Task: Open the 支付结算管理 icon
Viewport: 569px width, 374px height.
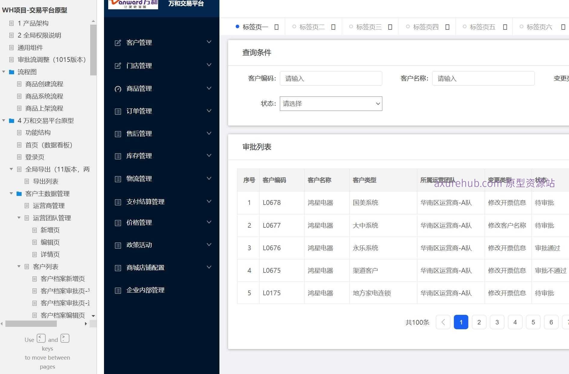Action: tap(118, 202)
